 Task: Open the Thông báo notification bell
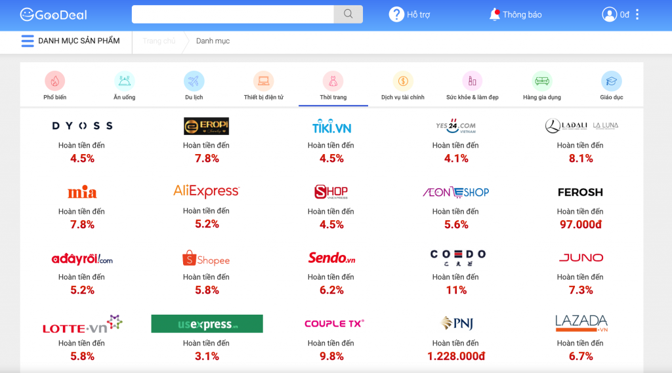[495, 14]
